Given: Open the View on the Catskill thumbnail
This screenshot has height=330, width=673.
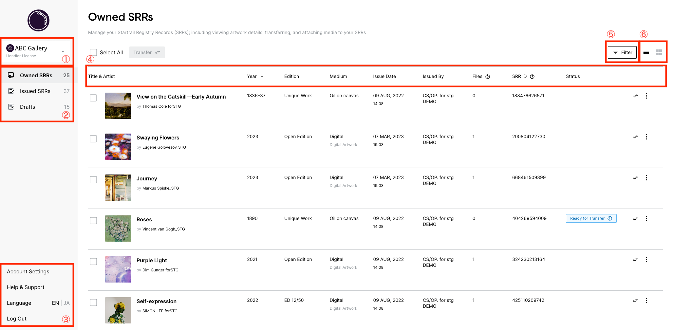Looking at the screenshot, I should tap(118, 106).
